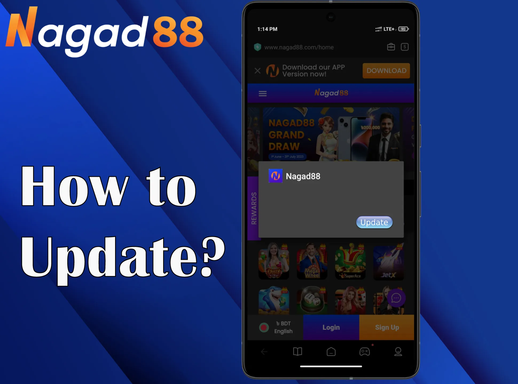
Task: Click the Download app banner button
Action: click(x=386, y=71)
